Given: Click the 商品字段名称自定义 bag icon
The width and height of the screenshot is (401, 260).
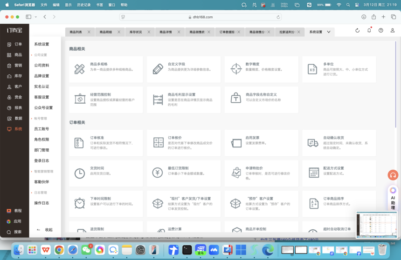Looking at the screenshot, I should click(236, 98).
